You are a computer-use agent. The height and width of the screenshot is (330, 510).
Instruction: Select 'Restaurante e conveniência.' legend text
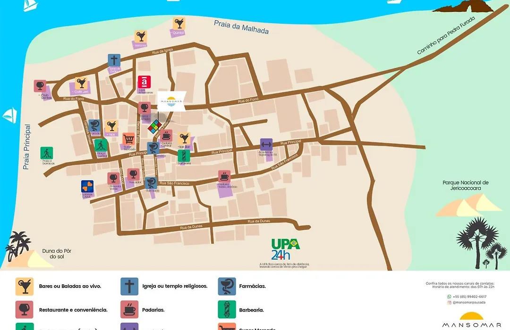click(x=73, y=310)
